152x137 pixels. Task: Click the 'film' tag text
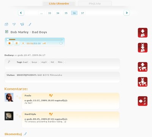pyautogui.click(x=60, y=62)
